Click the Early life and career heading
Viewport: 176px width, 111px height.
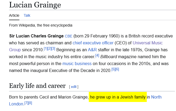pyautogui.click(x=37, y=86)
